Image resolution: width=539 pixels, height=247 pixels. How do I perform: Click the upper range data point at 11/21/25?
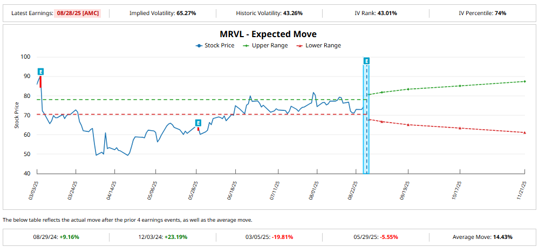[x=525, y=81]
